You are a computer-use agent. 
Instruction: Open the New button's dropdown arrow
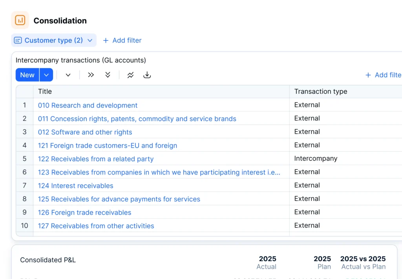click(x=46, y=75)
